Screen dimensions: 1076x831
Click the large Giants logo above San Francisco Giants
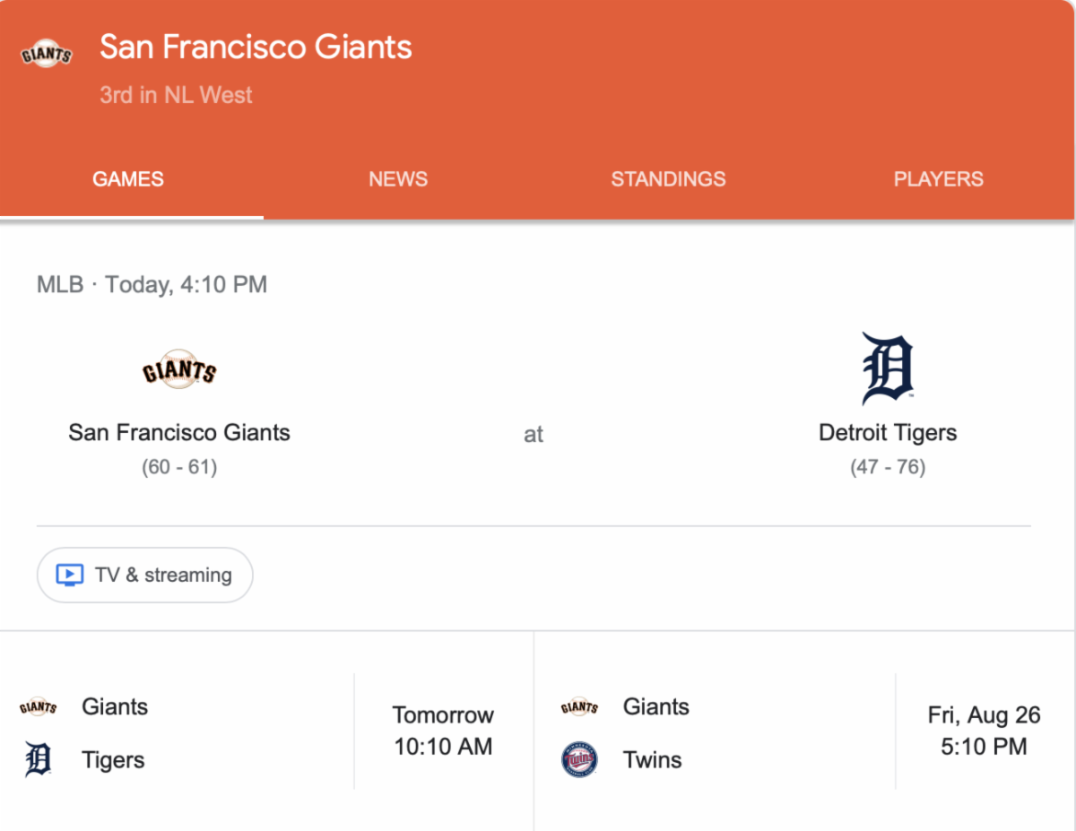pyautogui.click(x=179, y=369)
